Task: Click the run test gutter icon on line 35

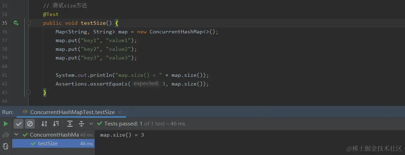Action: (x=16, y=23)
